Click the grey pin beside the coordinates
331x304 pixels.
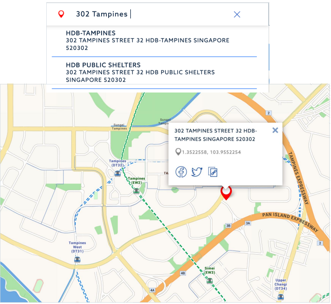(178, 152)
